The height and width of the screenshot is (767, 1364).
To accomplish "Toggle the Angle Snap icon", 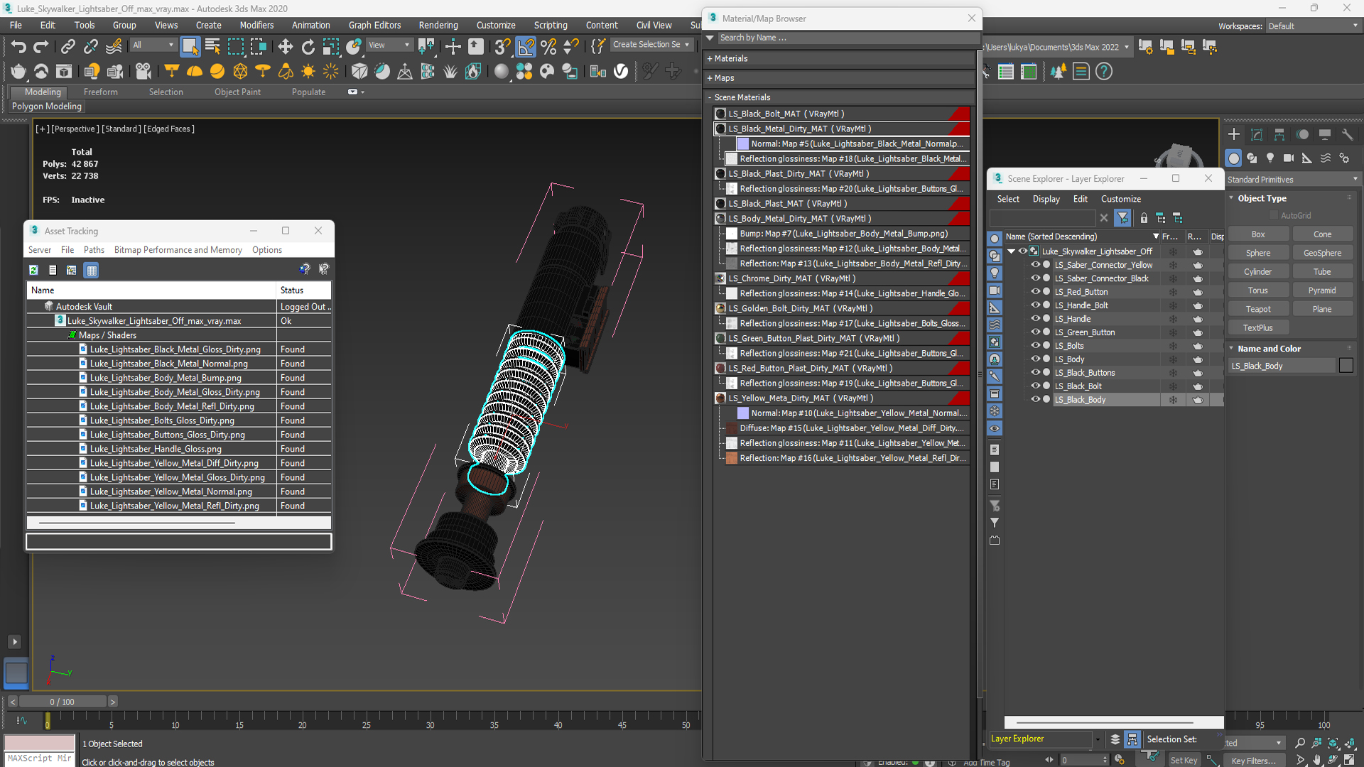I will tap(526, 47).
